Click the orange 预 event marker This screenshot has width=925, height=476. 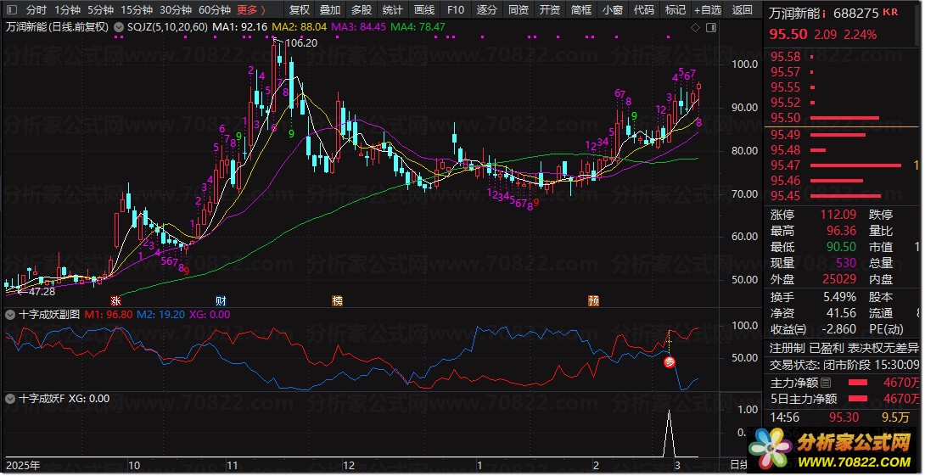click(594, 300)
